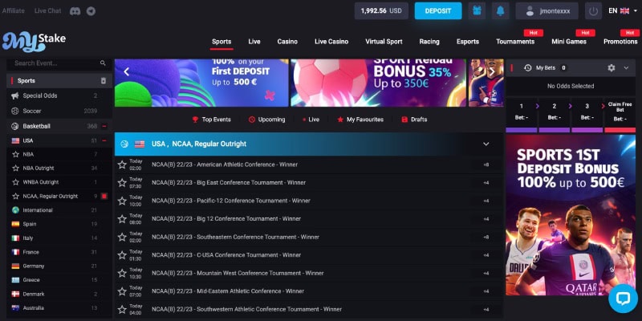Show Top Events filter
The width and height of the screenshot is (642, 321).
(x=211, y=120)
